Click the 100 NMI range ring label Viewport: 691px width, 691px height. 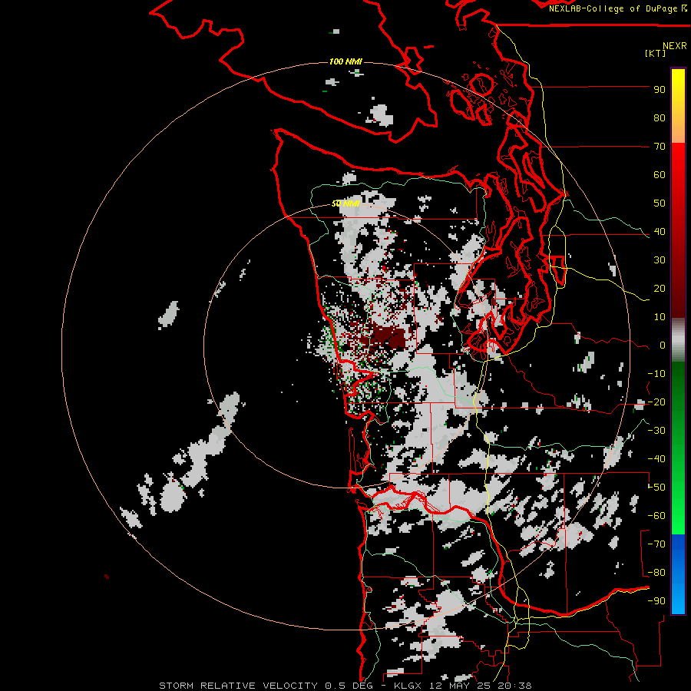(345, 61)
